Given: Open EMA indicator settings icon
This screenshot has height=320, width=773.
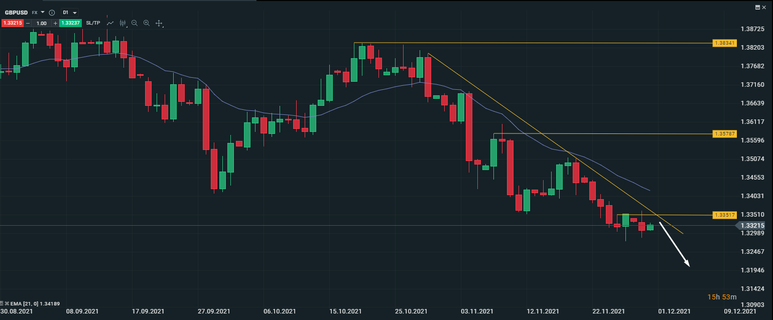Looking at the screenshot, I should (3, 303).
